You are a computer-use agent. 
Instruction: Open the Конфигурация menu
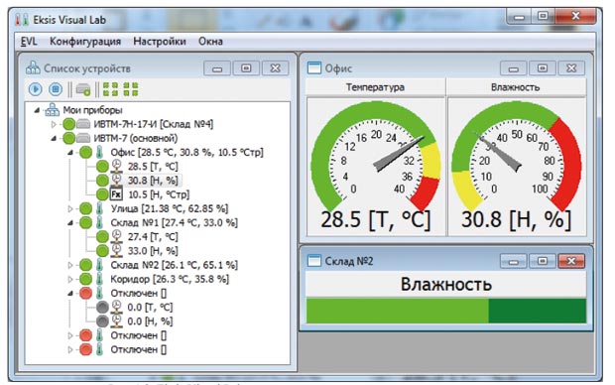[85, 42]
